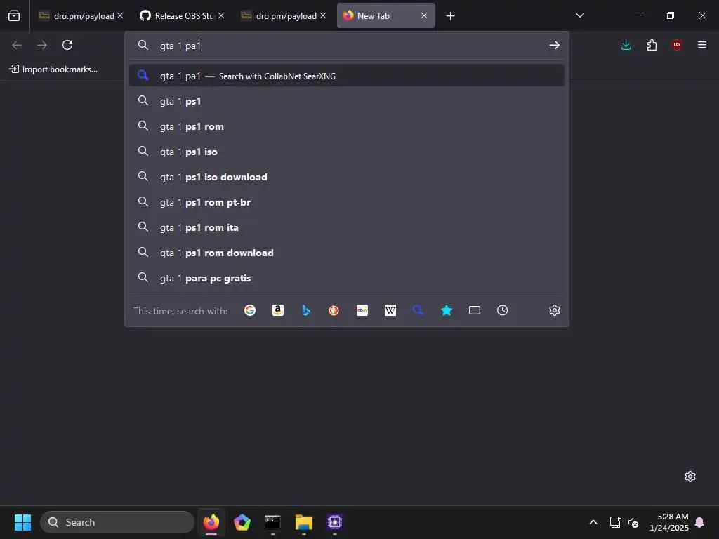The width and height of the screenshot is (719, 539).
Task: Close the New Tab tab
Action: pos(424,15)
